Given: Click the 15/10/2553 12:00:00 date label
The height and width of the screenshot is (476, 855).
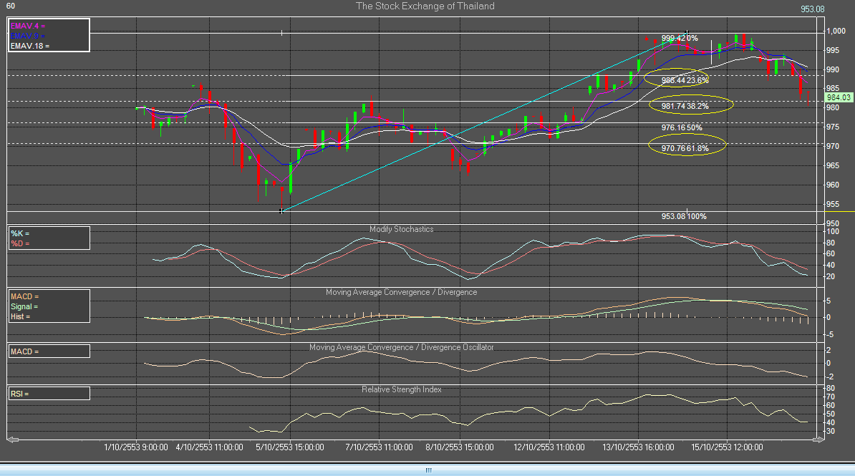Looking at the screenshot, I should tap(727, 447).
